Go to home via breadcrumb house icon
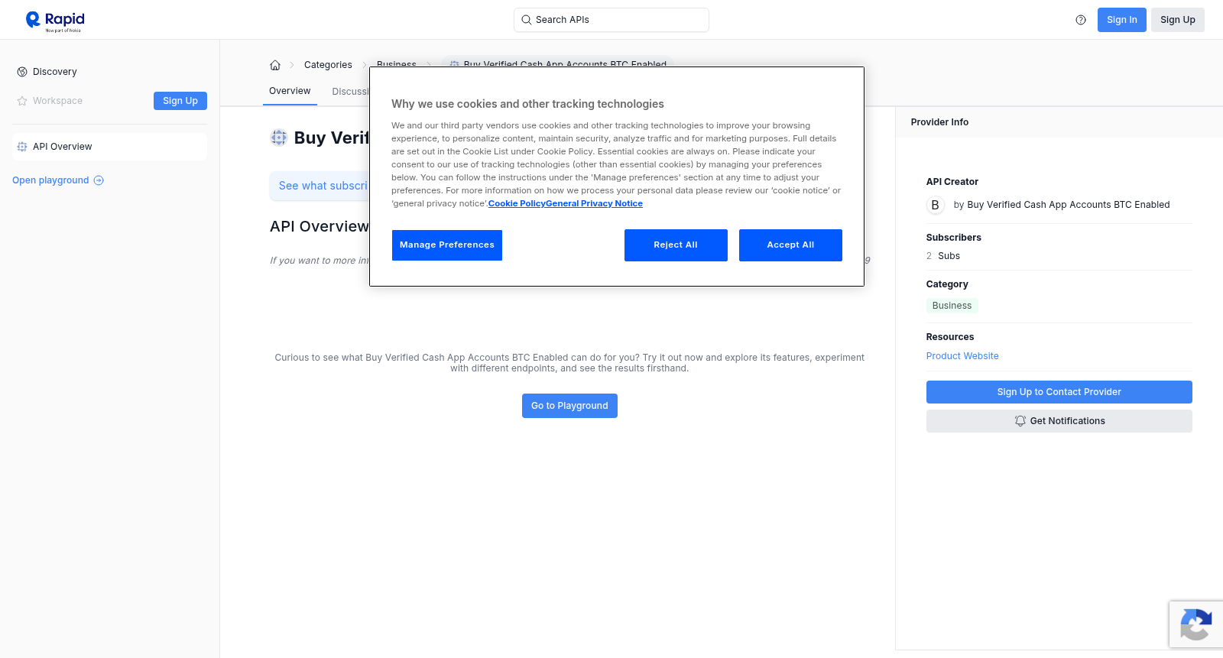This screenshot has width=1223, height=658. pos(275,65)
